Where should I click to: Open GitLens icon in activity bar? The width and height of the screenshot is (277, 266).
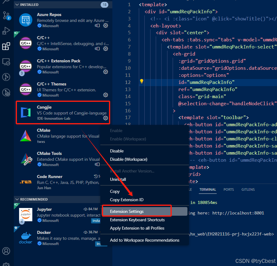[x=6, y=77]
